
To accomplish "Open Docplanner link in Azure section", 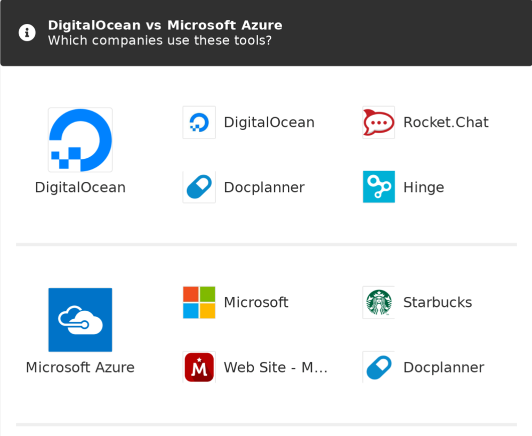I will point(444,367).
